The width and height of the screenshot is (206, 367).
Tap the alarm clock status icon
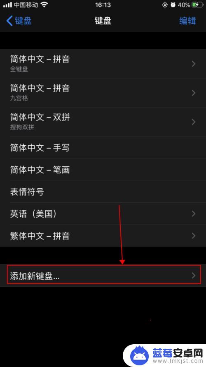(x=173, y=5)
